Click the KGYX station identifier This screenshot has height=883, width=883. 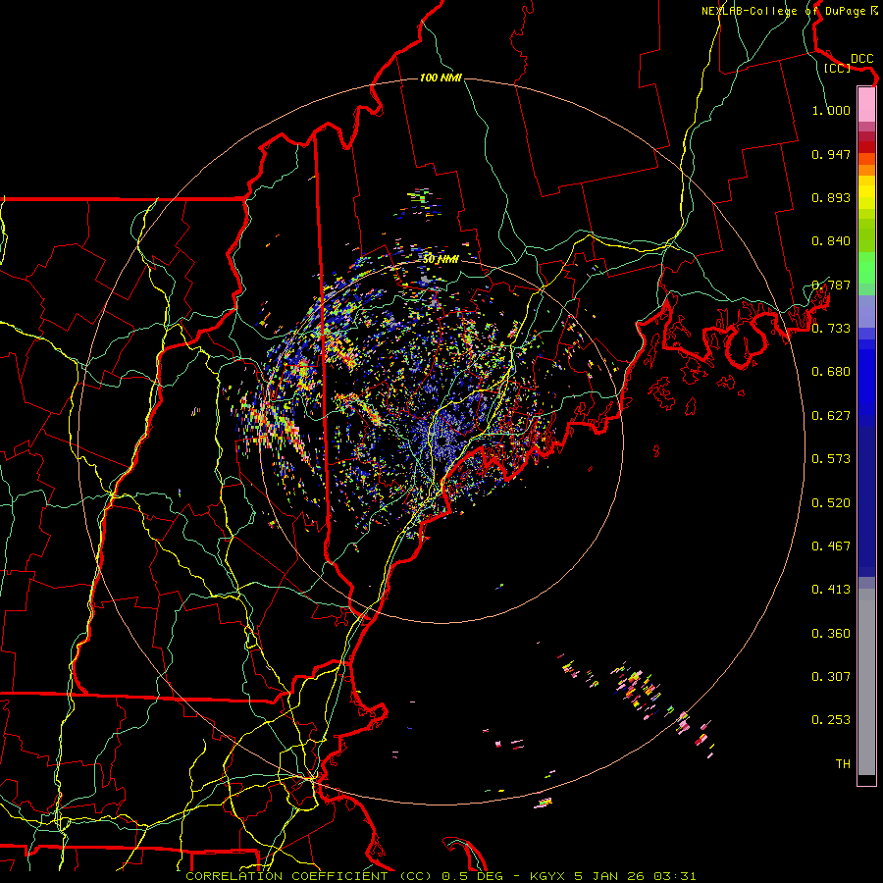[x=547, y=876]
